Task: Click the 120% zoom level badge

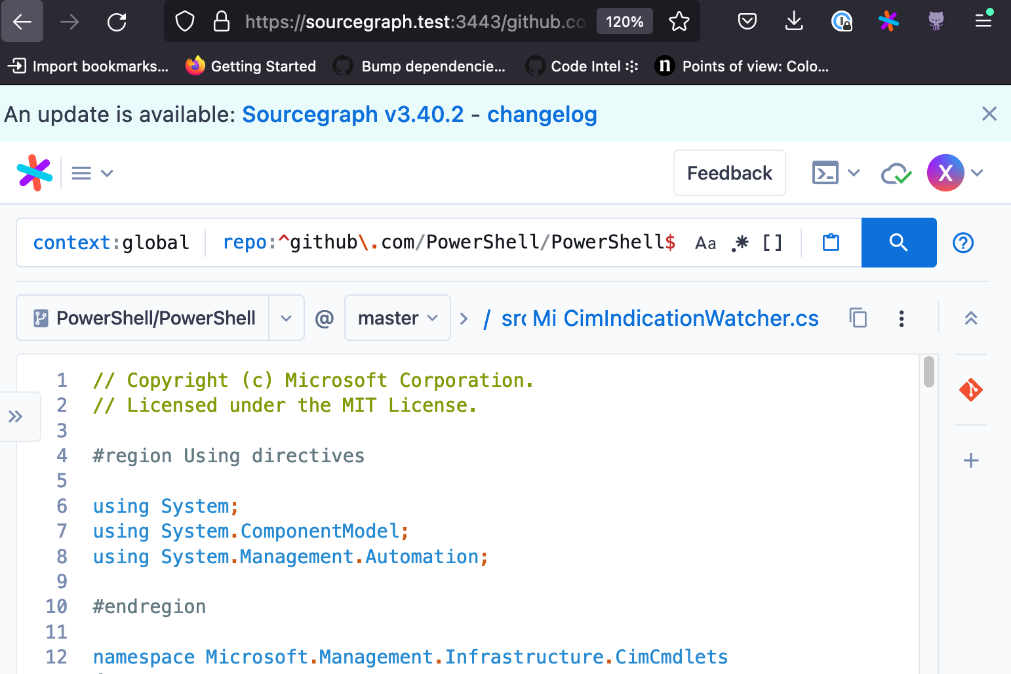Action: coord(624,22)
